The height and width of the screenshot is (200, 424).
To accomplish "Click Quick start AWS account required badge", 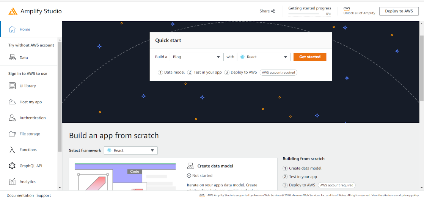I will click(x=278, y=72).
